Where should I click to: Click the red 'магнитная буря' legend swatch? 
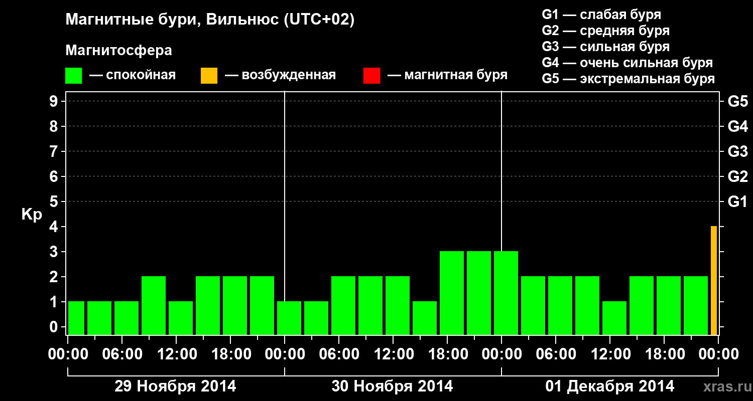[371, 76]
